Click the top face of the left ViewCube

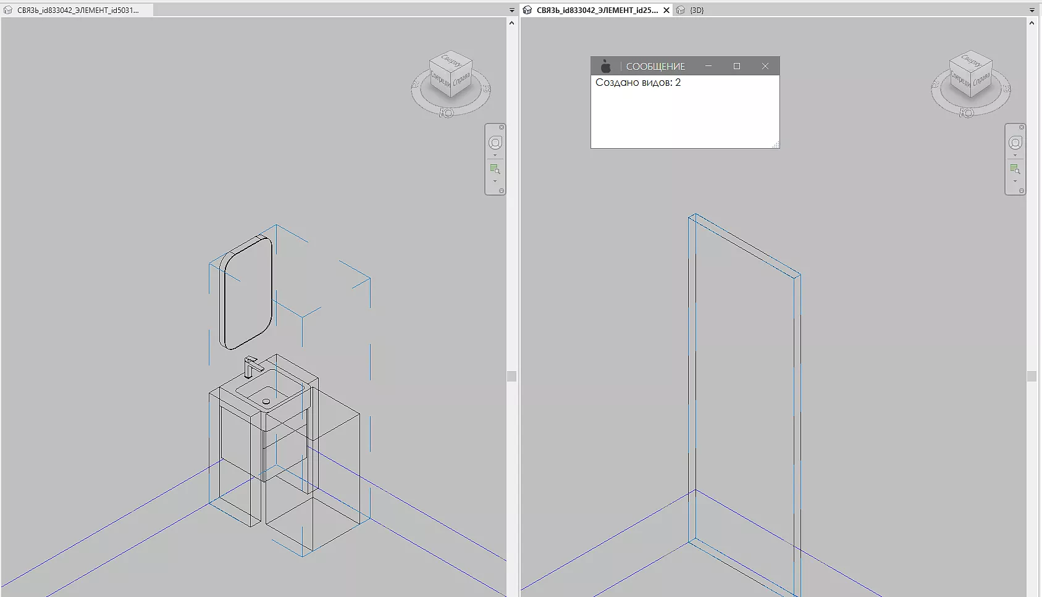pyautogui.click(x=452, y=62)
